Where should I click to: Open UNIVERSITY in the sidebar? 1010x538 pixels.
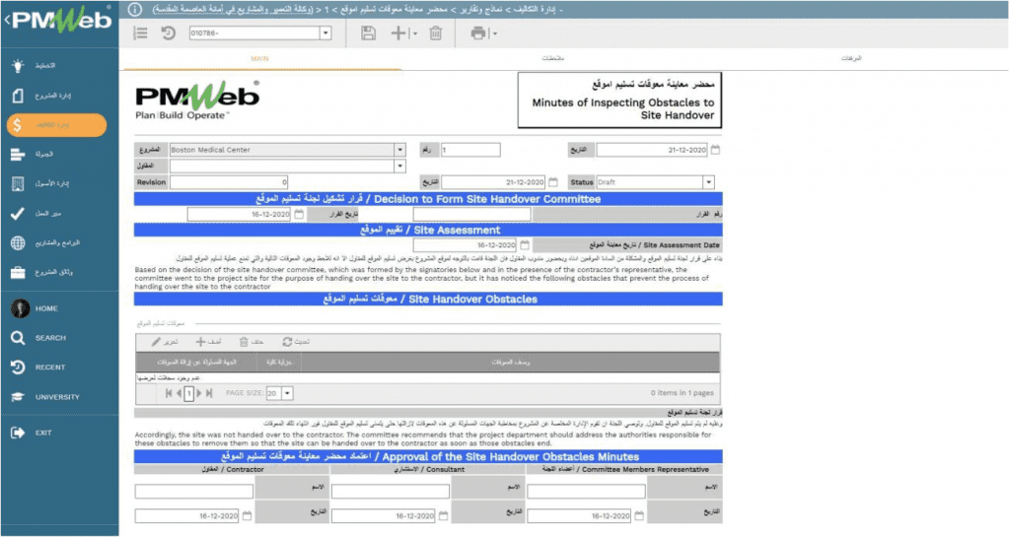(x=59, y=397)
